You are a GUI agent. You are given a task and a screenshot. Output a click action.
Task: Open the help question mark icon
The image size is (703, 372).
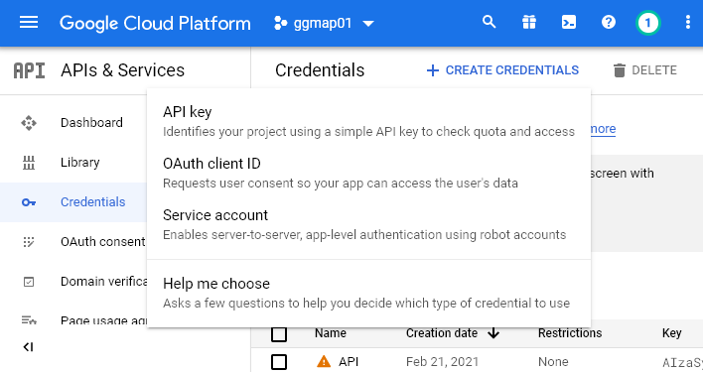(609, 22)
